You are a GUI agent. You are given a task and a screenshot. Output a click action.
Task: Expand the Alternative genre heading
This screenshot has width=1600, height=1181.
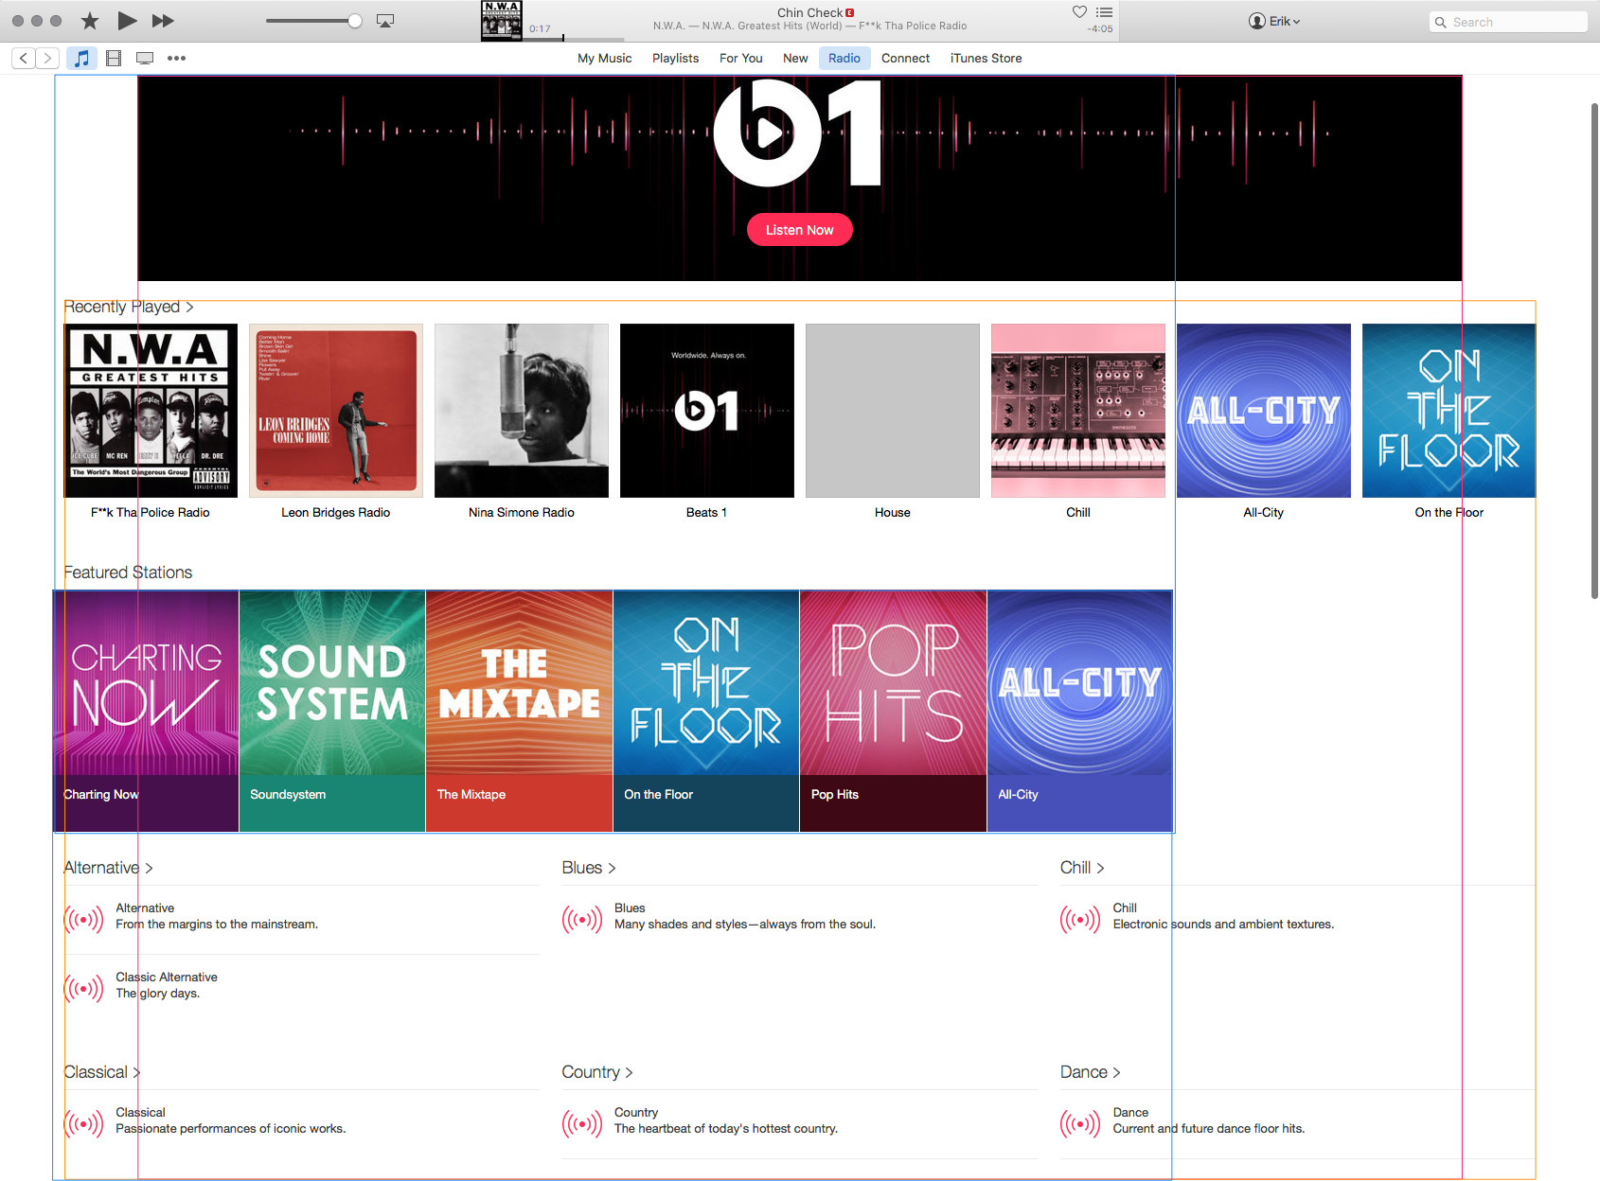coord(108,868)
